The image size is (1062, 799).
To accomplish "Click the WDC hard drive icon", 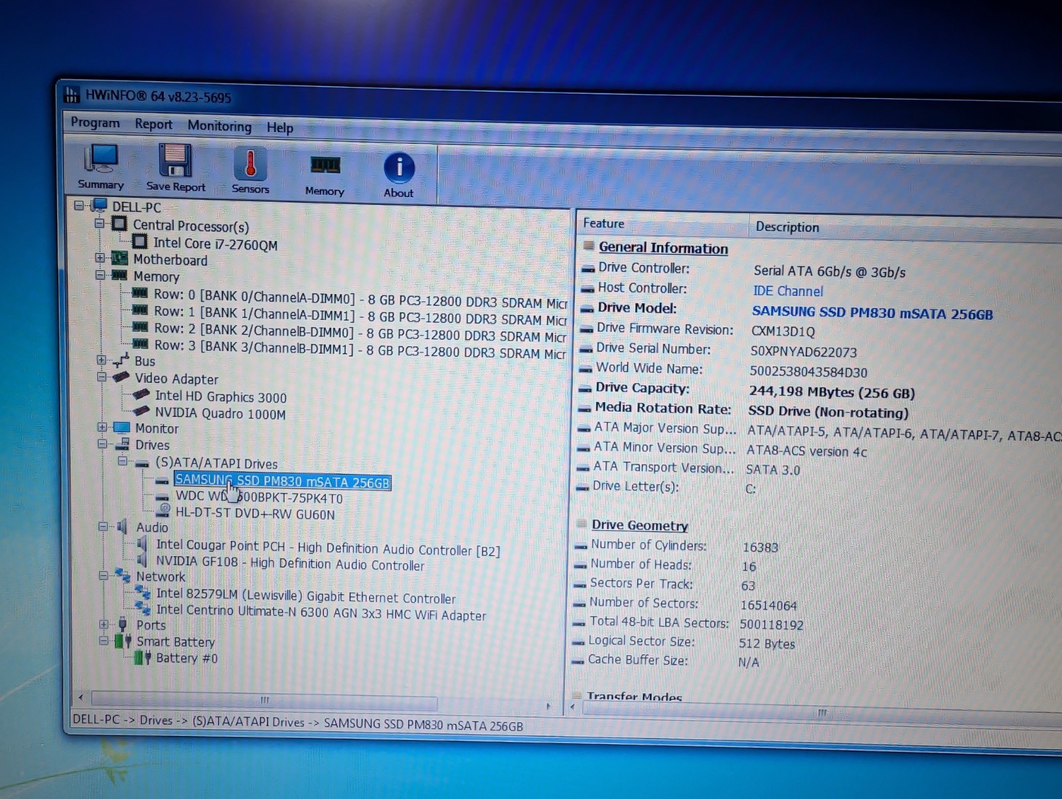I will click(x=163, y=496).
